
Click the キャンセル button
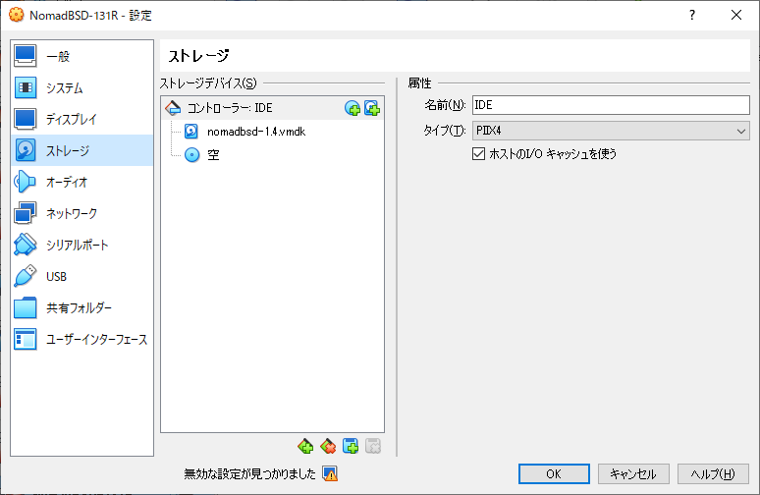point(633,473)
